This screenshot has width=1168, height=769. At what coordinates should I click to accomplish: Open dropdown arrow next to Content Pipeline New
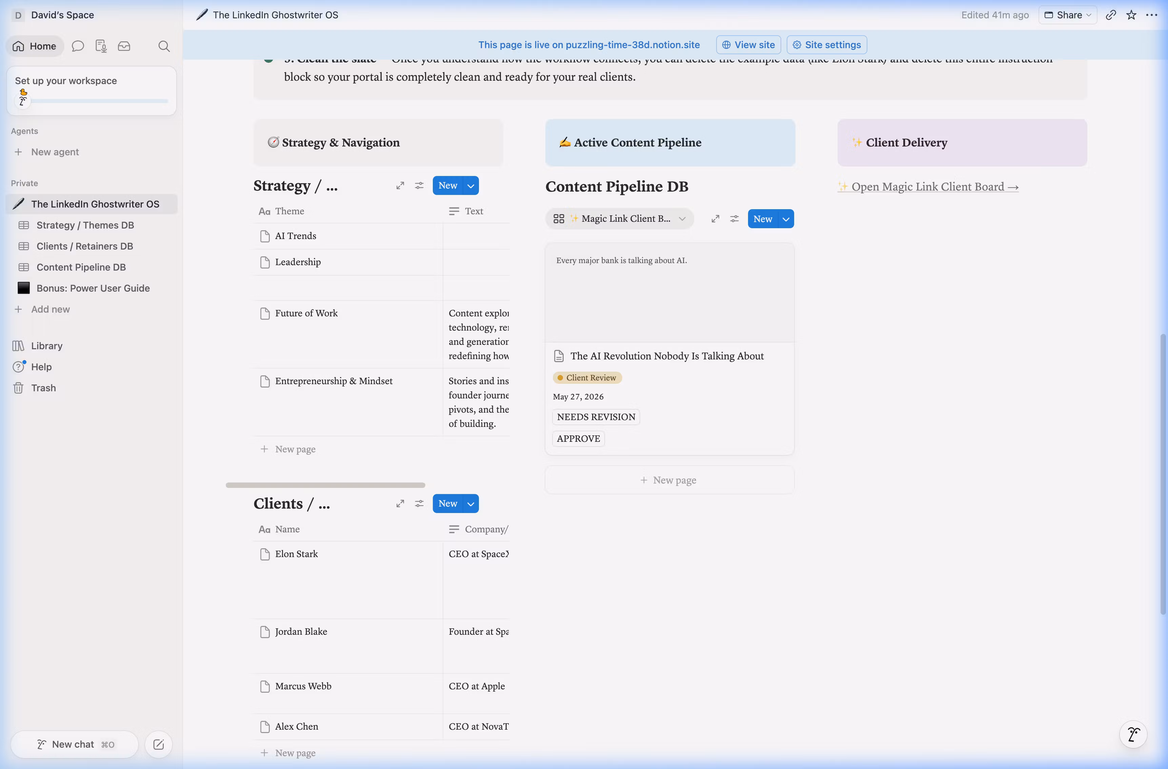click(x=786, y=219)
